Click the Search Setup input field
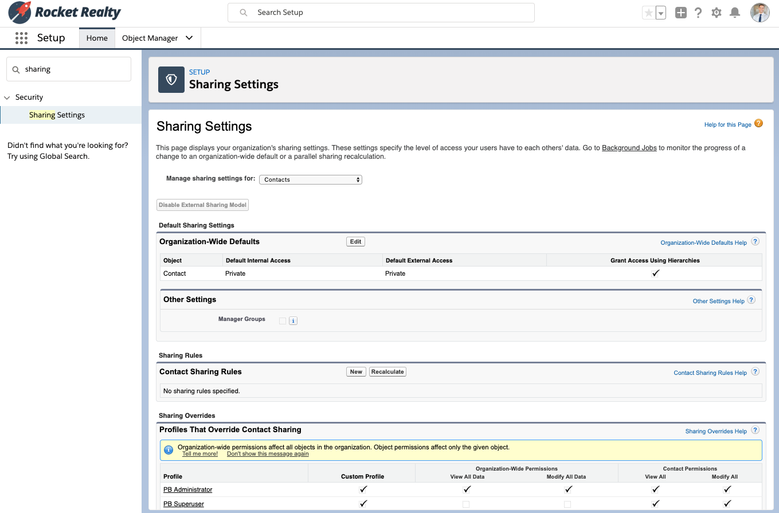This screenshot has width=779, height=513. (381, 12)
